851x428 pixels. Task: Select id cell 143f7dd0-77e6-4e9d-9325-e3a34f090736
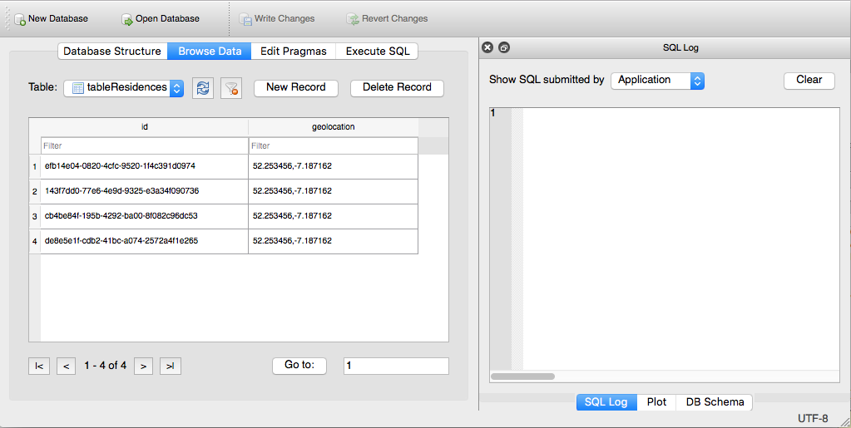[145, 191]
